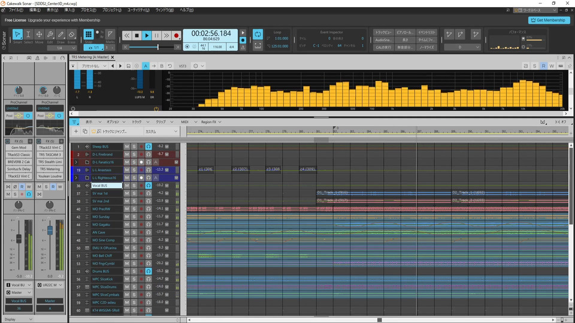
Task: Save the TR5 Metering preset
Action: point(129,66)
